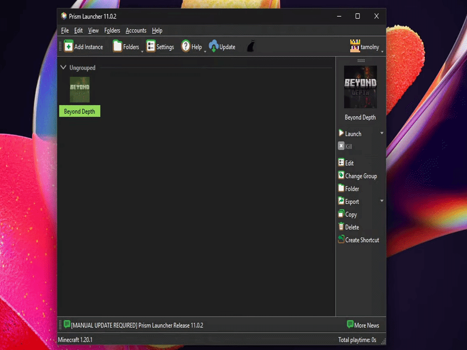
Task: Open the MANUAL UPDATE REQUIRED news item
Action: coord(133,325)
